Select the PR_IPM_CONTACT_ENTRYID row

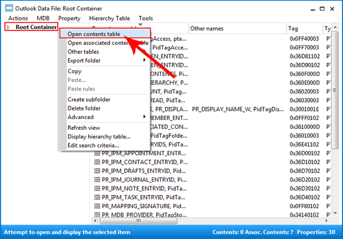(x=211, y=162)
